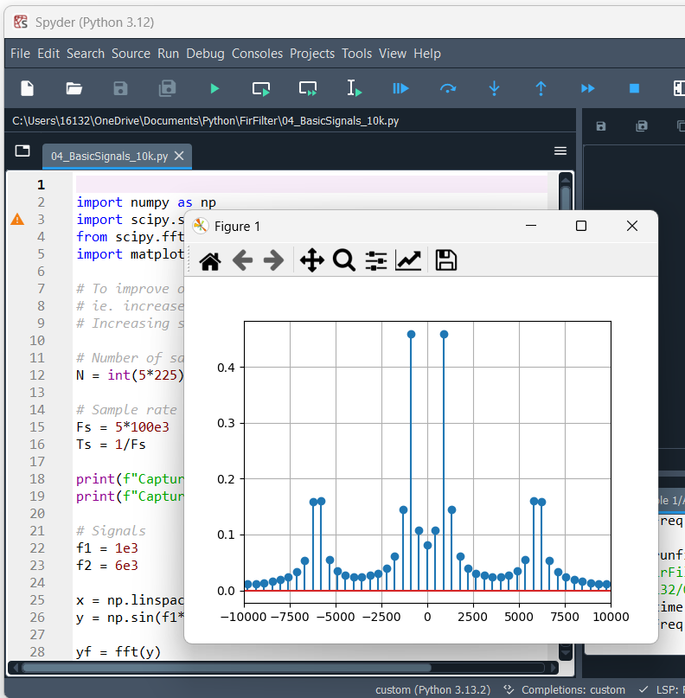Go back to previous view in Figure 1
This screenshot has height=698, width=685.
242,260
